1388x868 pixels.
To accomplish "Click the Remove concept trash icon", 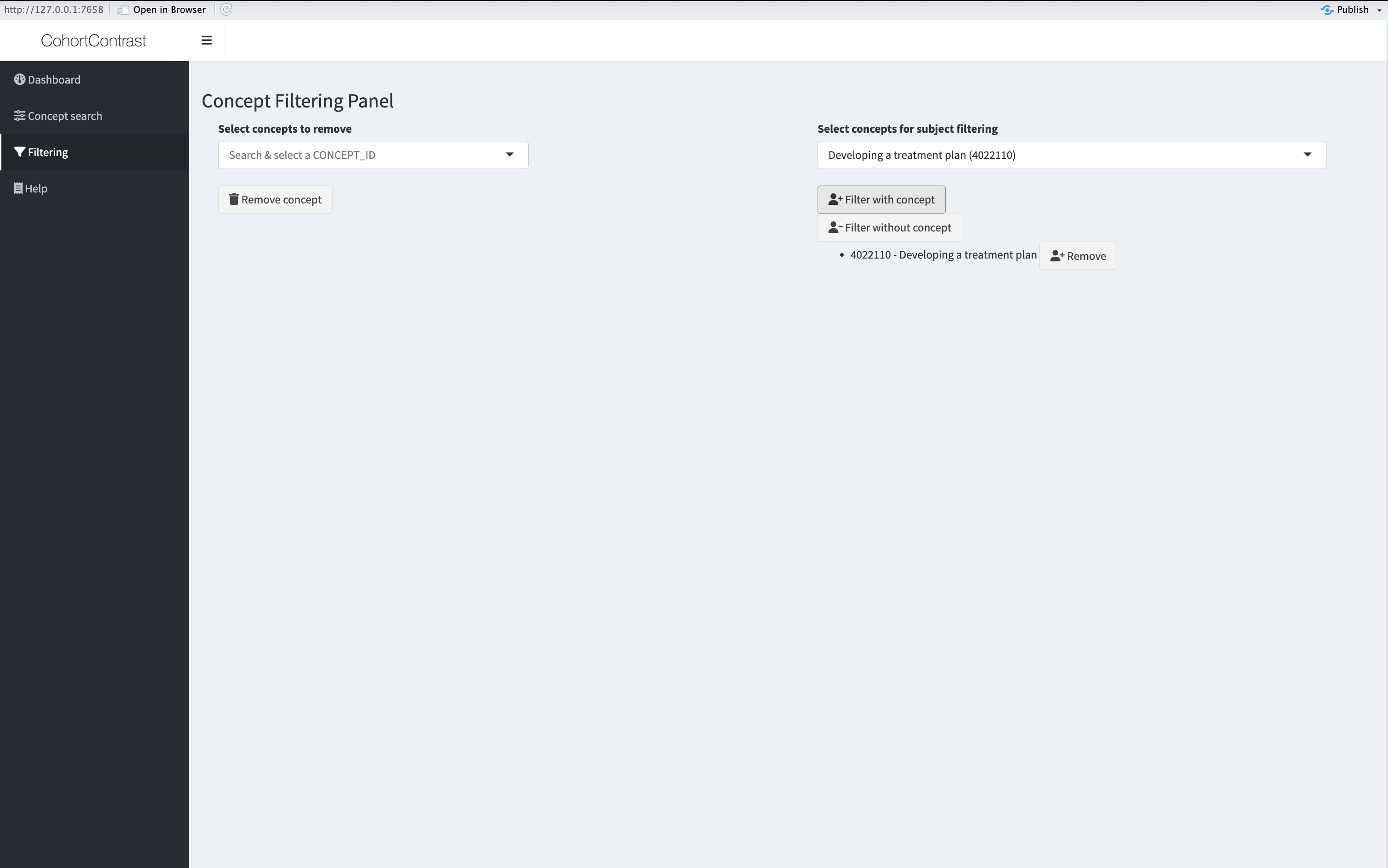I will point(234,199).
